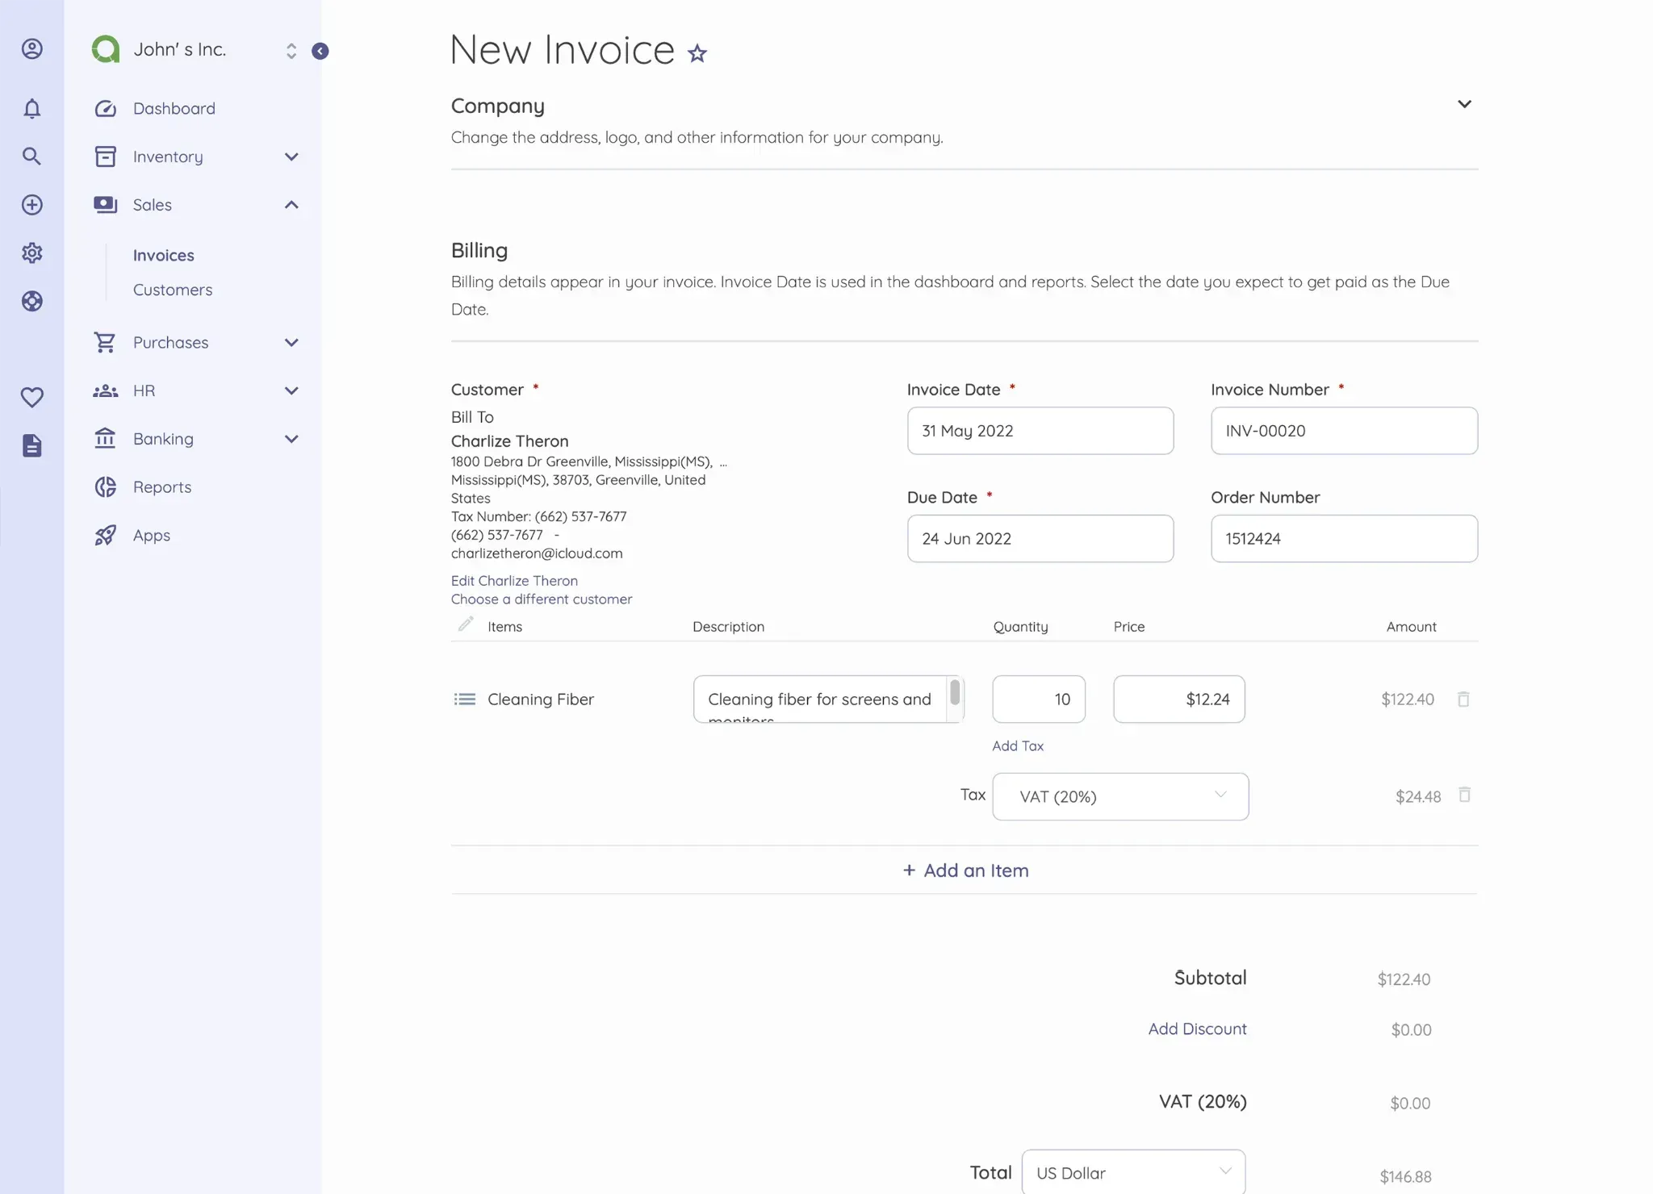Click the HR icon in sidebar
This screenshot has width=1653, height=1194.
[105, 390]
